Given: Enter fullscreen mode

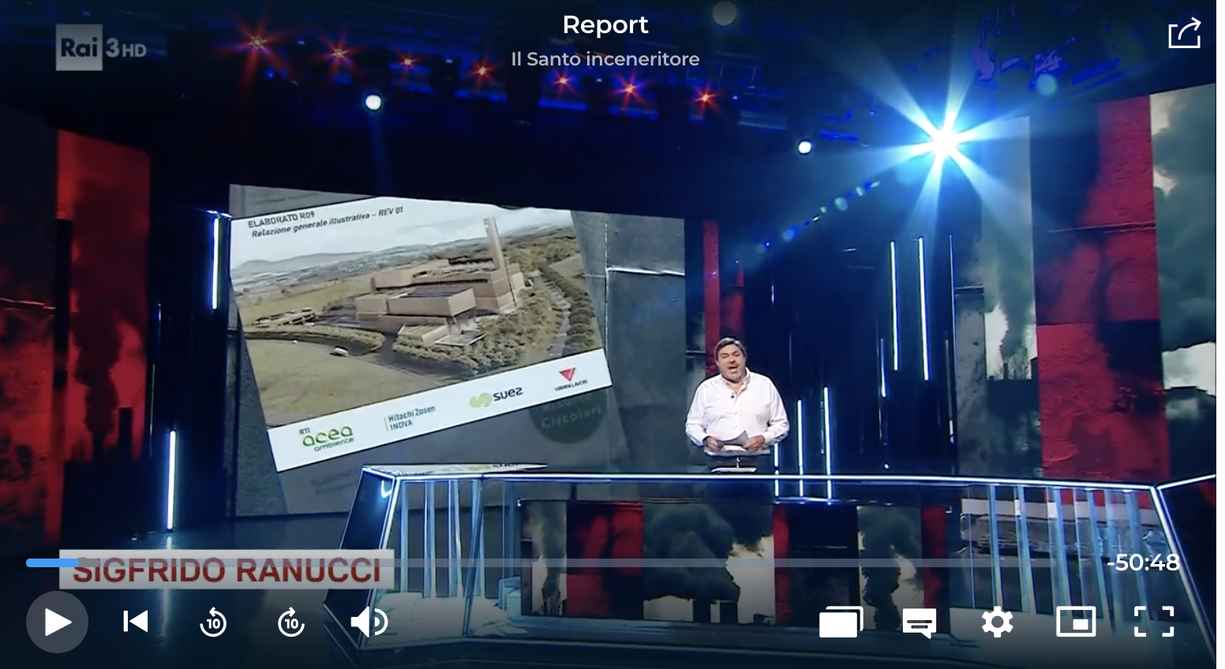Looking at the screenshot, I should click(1154, 622).
